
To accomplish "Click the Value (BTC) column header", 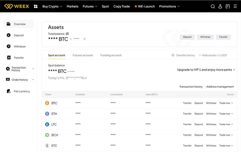I will 151,94.
